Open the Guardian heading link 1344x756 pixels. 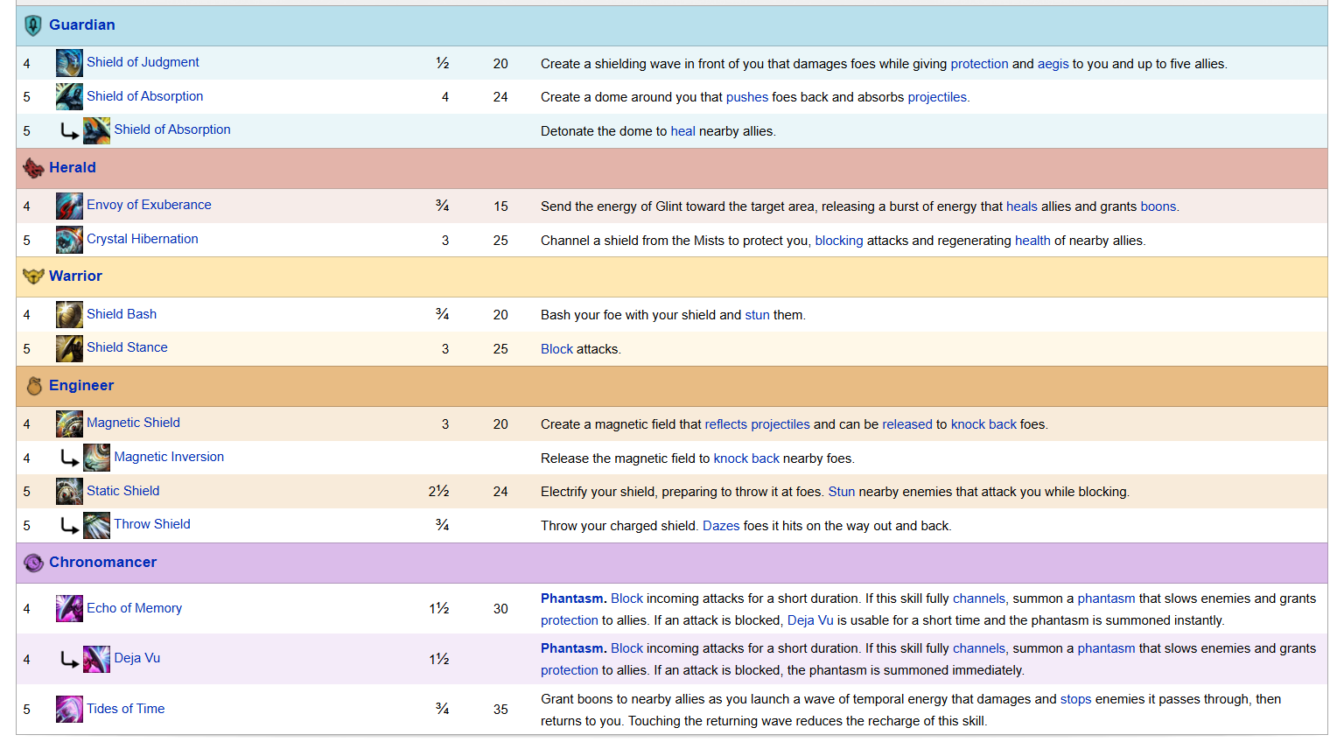point(82,25)
